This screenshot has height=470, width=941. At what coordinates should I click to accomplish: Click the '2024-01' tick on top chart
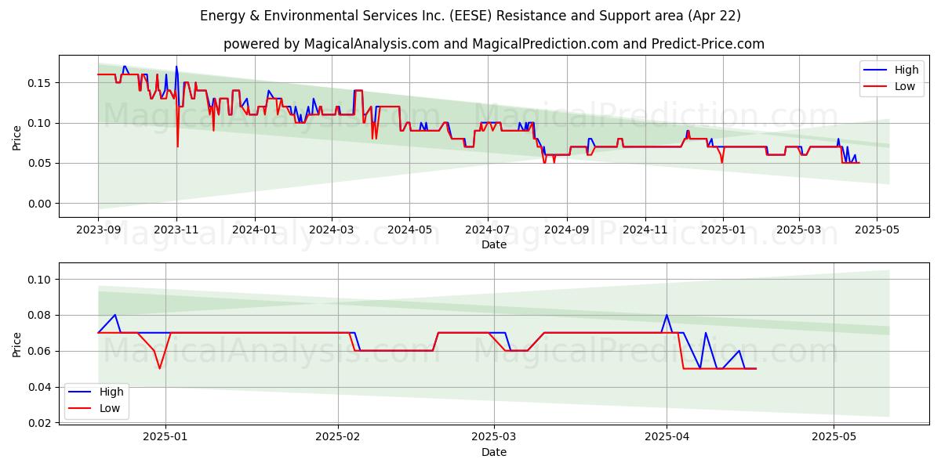255,230
